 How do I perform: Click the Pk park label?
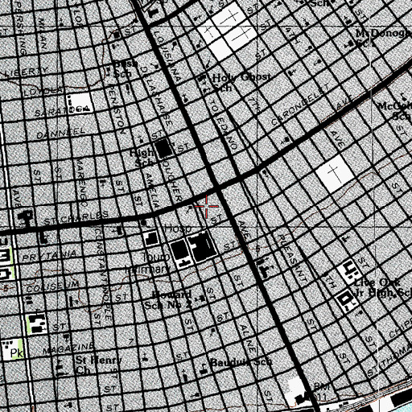point(17,353)
